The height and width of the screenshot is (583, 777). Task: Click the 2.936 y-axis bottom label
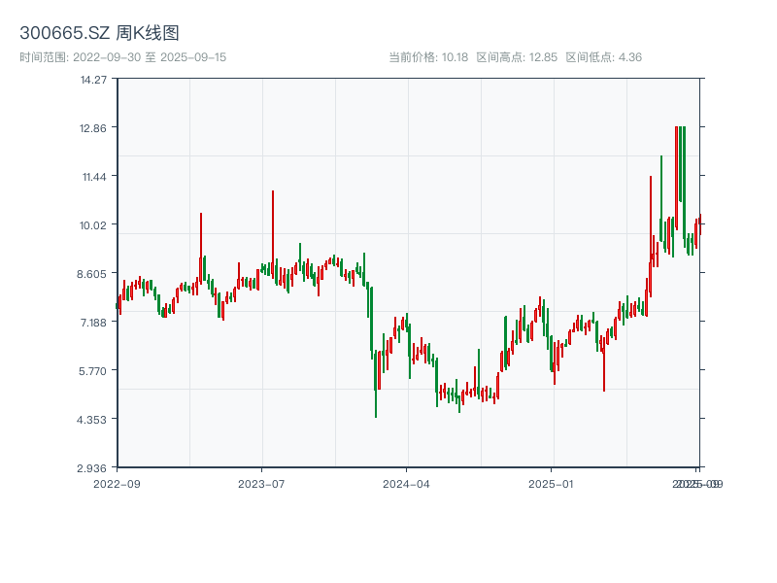tap(93, 467)
